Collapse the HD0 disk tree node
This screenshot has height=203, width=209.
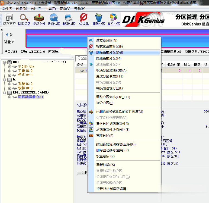coord(5,62)
